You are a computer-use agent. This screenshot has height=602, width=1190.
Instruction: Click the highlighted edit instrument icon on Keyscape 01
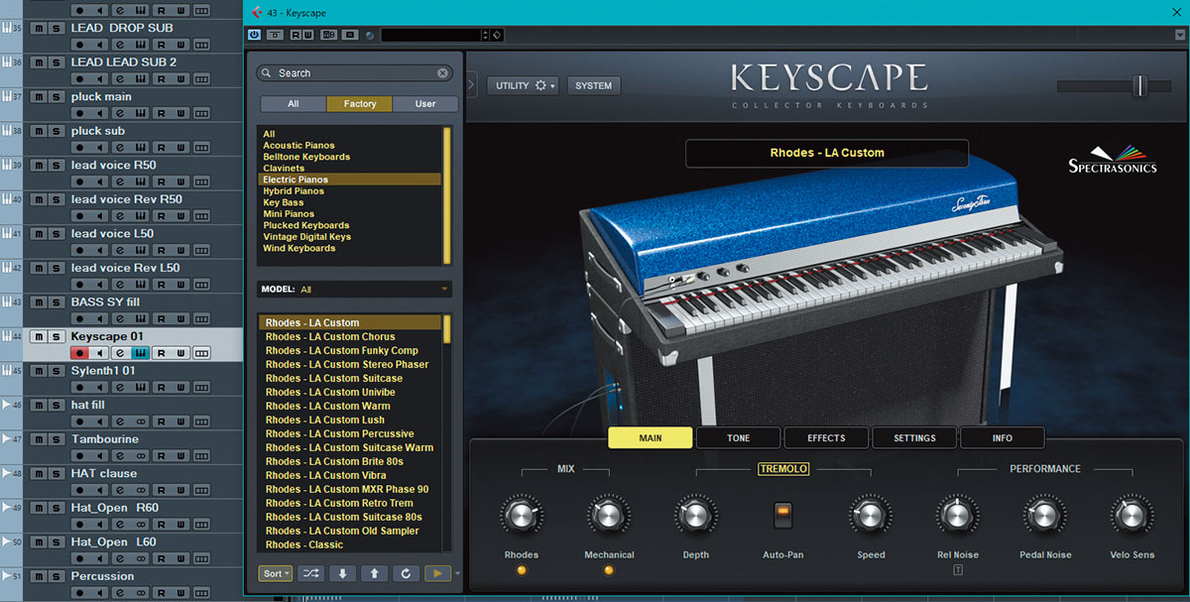click(140, 353)
